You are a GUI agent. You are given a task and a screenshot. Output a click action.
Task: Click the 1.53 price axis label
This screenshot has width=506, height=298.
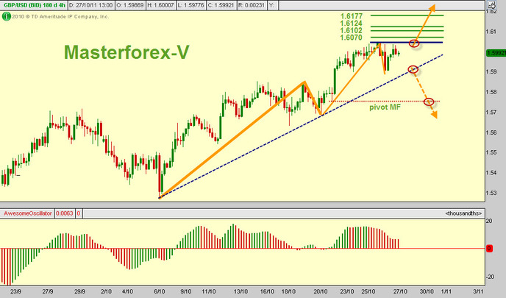pyautogui.click(x=491, y=193)
